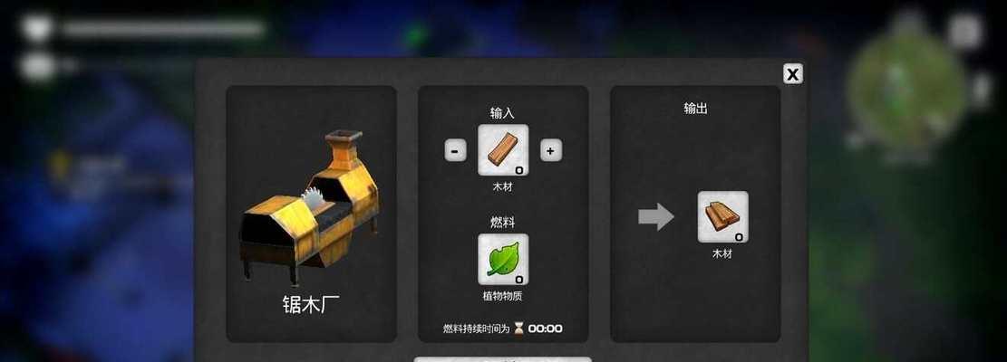Click the partially visible button below panel
Viewport: 1007px width, 362px height.
coord(503,359)
